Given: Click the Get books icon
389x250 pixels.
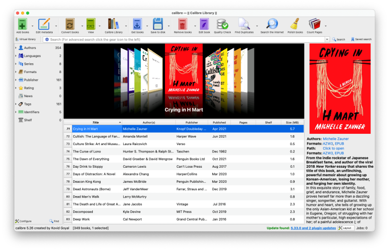Looking at the screenshot, I should (x=137, y=24).
